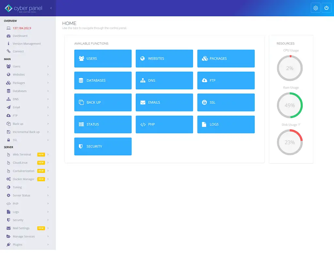334x253 pixels.
Task: Expand the Websites menu chevron
Action: coord(48,75)
